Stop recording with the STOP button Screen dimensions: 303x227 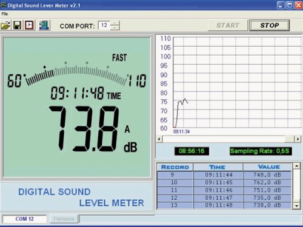(x=269, y=25)
